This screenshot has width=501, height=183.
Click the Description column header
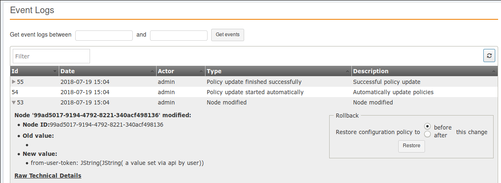[370, 71]
